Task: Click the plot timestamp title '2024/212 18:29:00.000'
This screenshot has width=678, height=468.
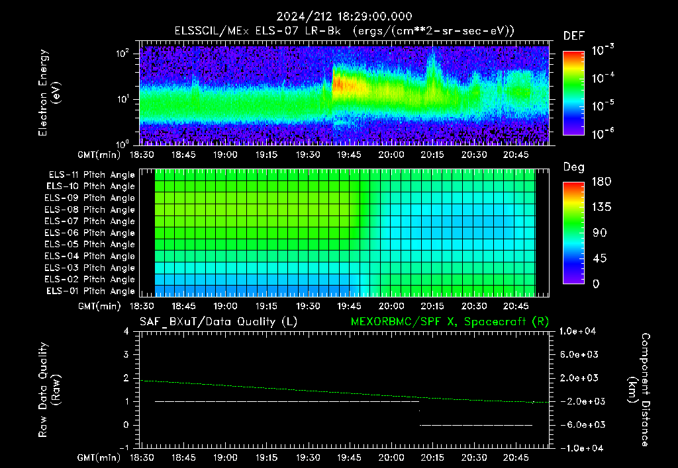Action: pyautogui.click(x=344, y=17)
